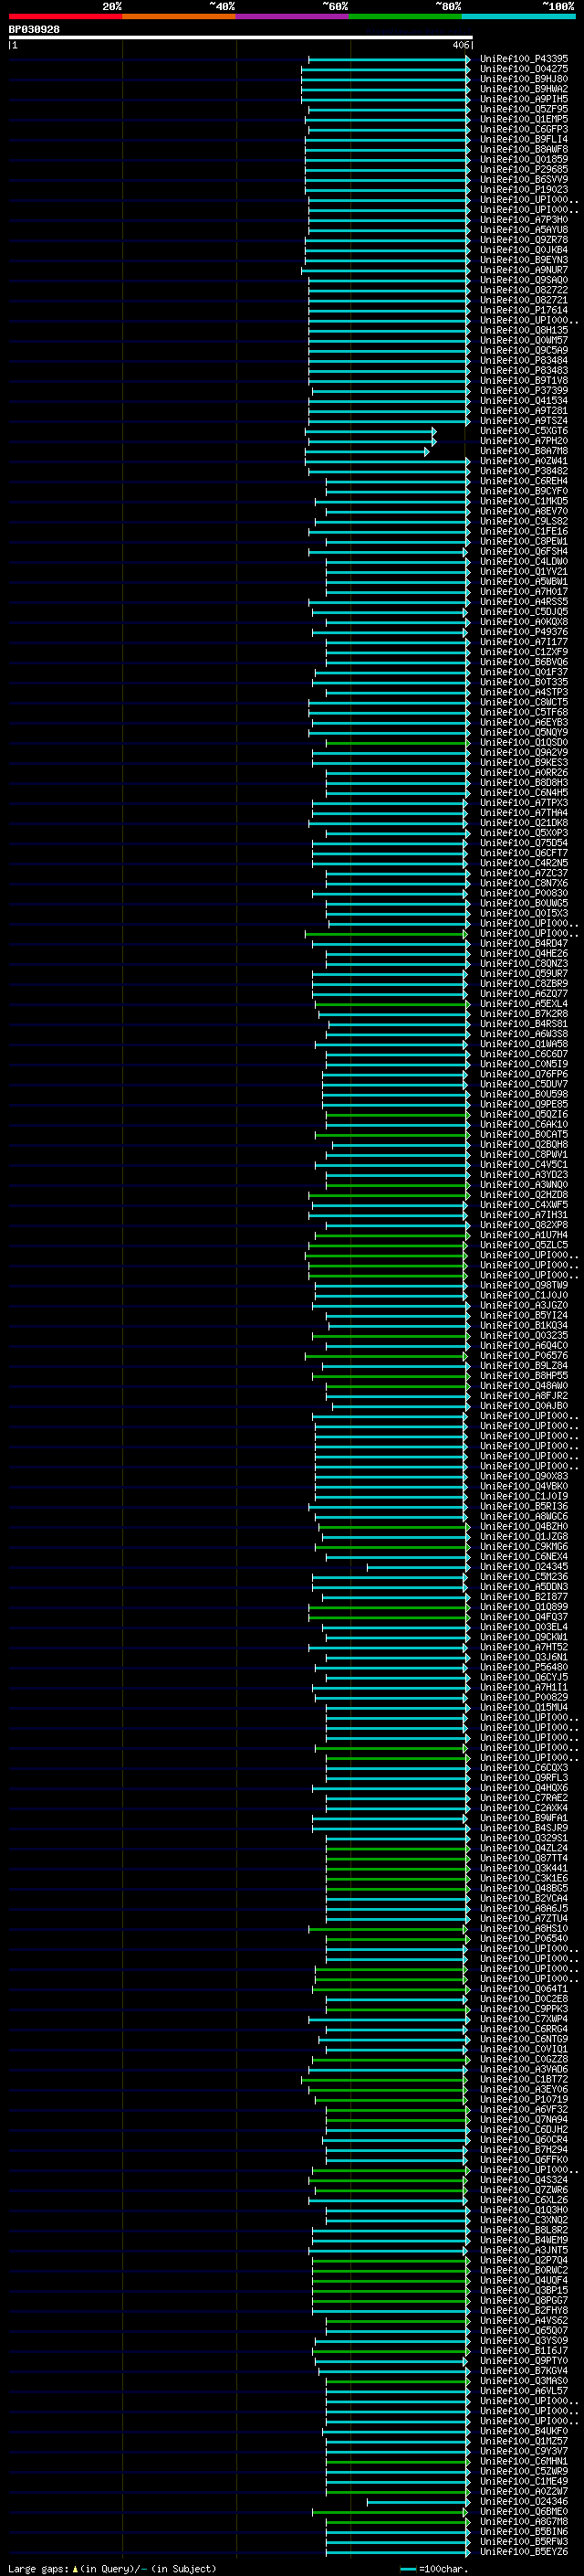
Task: Click hit label UniRef100_Q41534
Action: pos(524,401)
